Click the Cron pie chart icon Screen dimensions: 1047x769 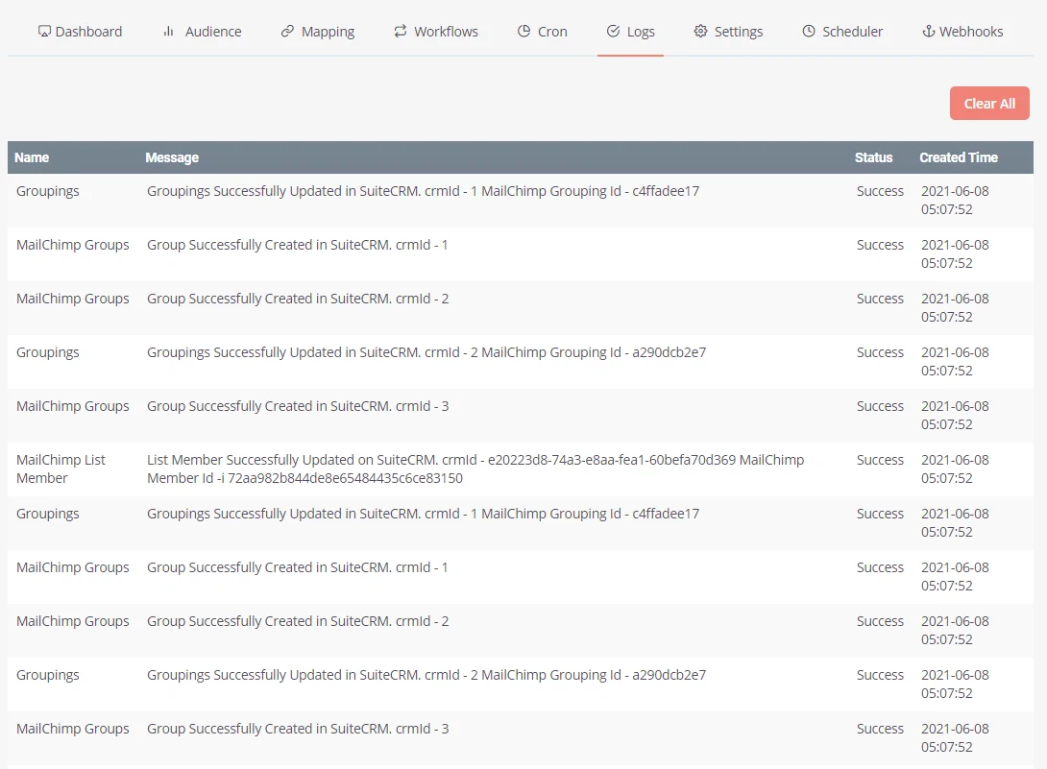pyautogui.click(x=523, y=32)
